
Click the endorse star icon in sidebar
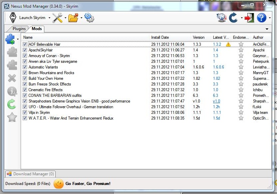coord(12,117)
